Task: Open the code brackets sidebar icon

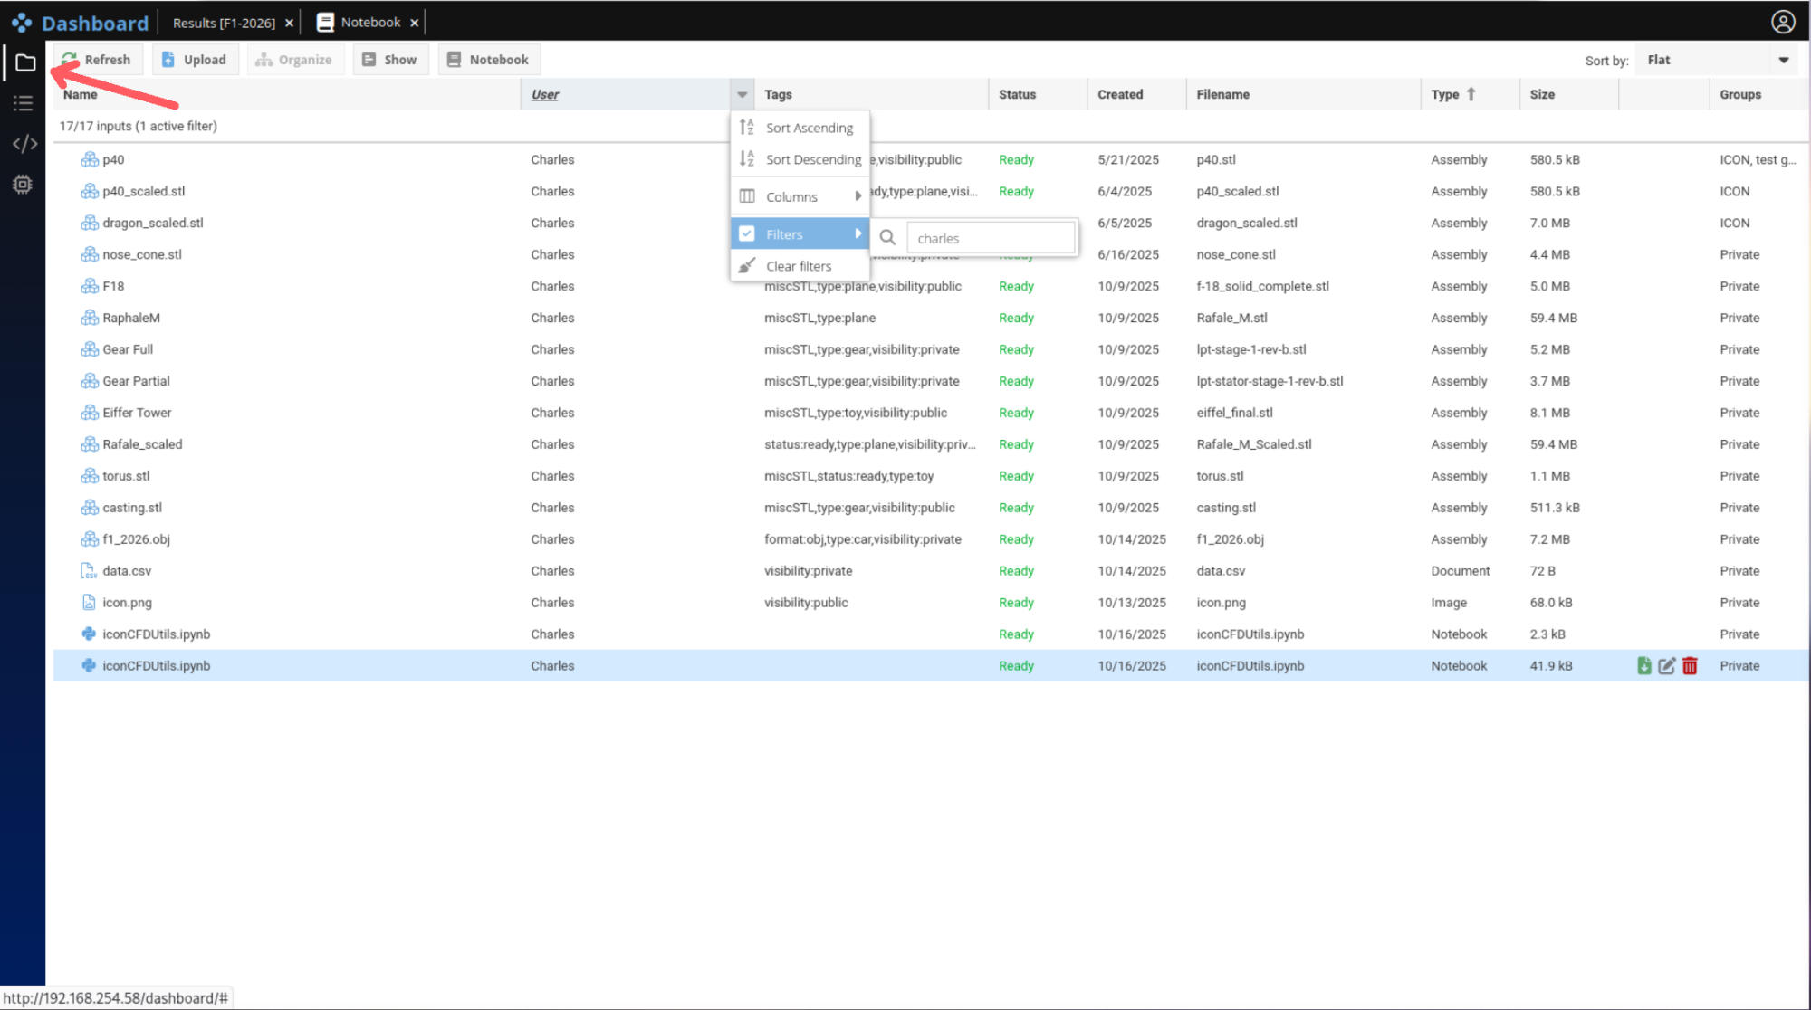Action: click(24, 144)
